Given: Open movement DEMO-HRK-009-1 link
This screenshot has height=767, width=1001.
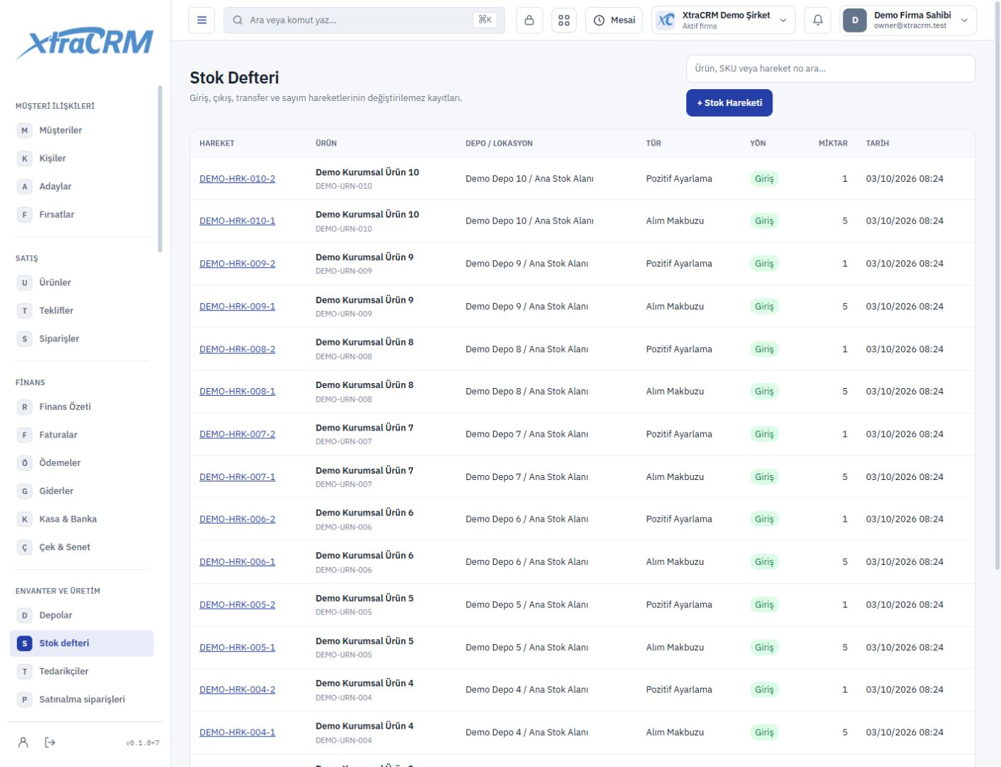Looking at the screenshot, I should coord(237,306).
